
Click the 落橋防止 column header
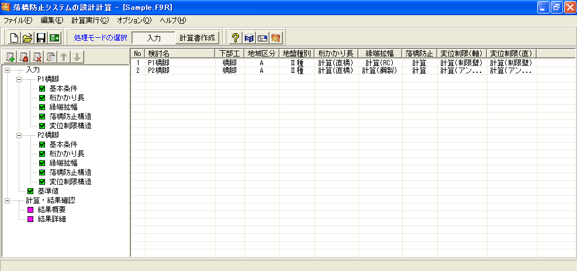click(x=420, y=54)
